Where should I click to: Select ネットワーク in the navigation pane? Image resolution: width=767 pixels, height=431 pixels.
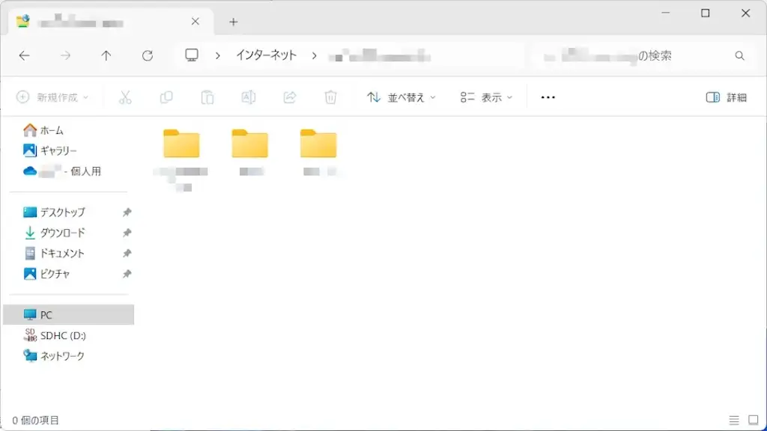point(61,356)
